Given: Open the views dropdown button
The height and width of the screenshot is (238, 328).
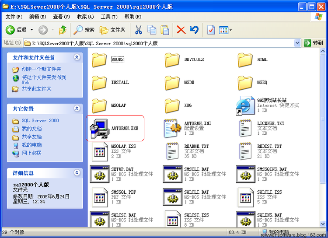Looking at the screenshot, I should pos(225,30).
